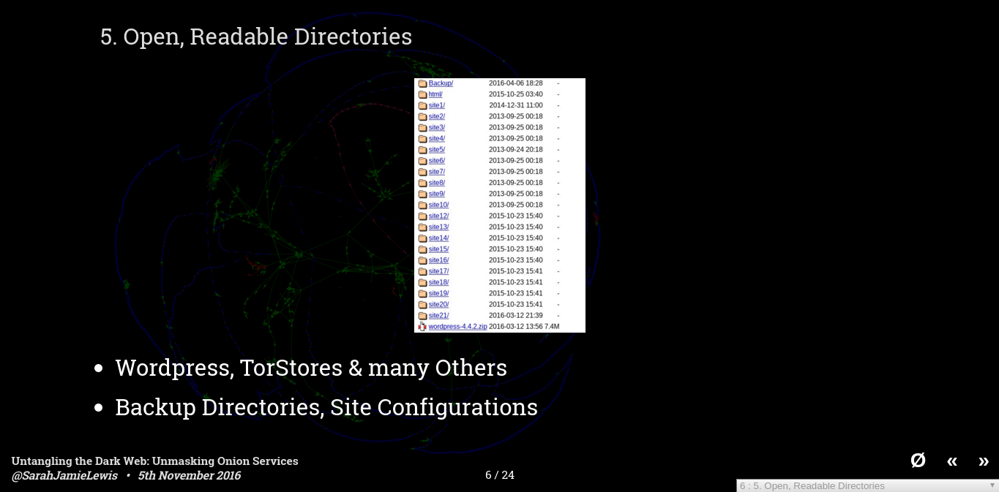This screenshot has height=492, width=999.
Task: Click the dropdown arrow of slide selector
Action: [992, 485]
